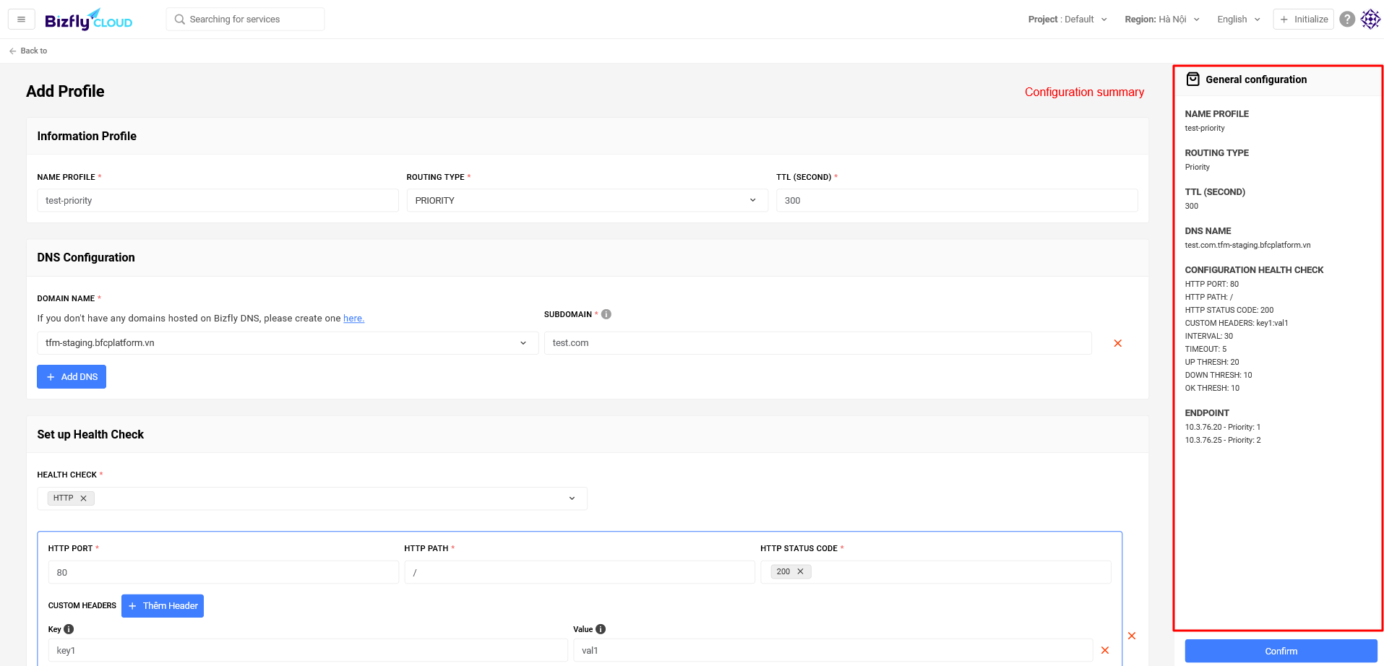Click 'INTERVAL: 30' summary text
The image size is (1384, 666).
click(x=1209, y=336)
